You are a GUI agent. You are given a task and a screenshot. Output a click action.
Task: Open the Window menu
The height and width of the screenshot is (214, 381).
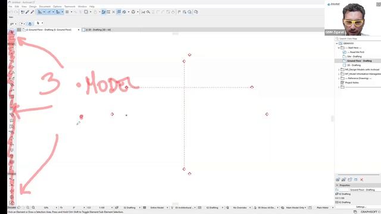pyautogui.click(x=82, y=7)
